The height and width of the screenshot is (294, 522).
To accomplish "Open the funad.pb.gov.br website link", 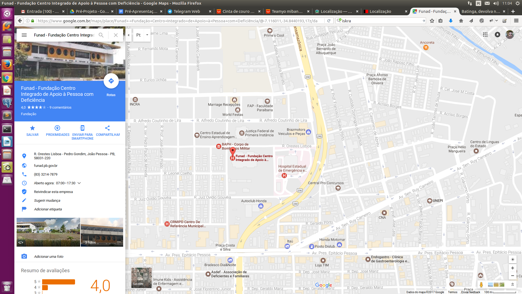I will pos(45,166).
